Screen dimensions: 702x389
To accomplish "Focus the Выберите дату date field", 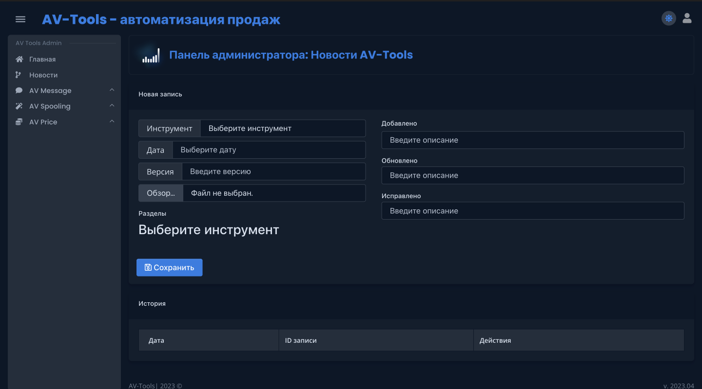I will pyautogui.click(x=269, y=150).
